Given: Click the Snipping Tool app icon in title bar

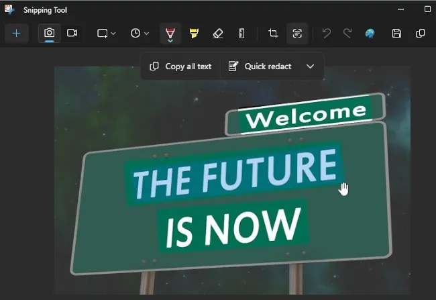Looking at the screenshot, I should tap(9, 10).
